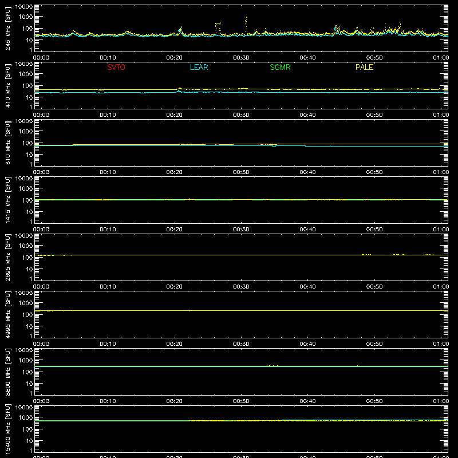Click the LEAR station legend label

coord(199,67)
